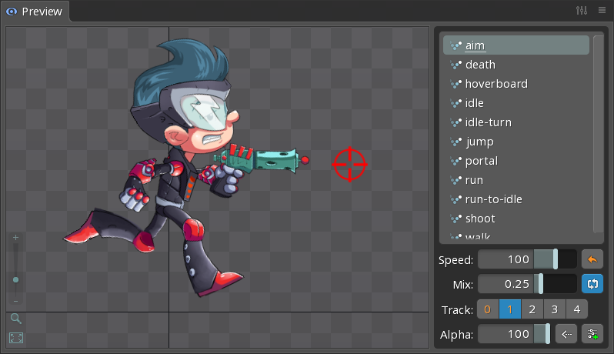Toggle the blue loop animation button
The width and height of the screenshot is (614, 354).
tap(592, 284)
